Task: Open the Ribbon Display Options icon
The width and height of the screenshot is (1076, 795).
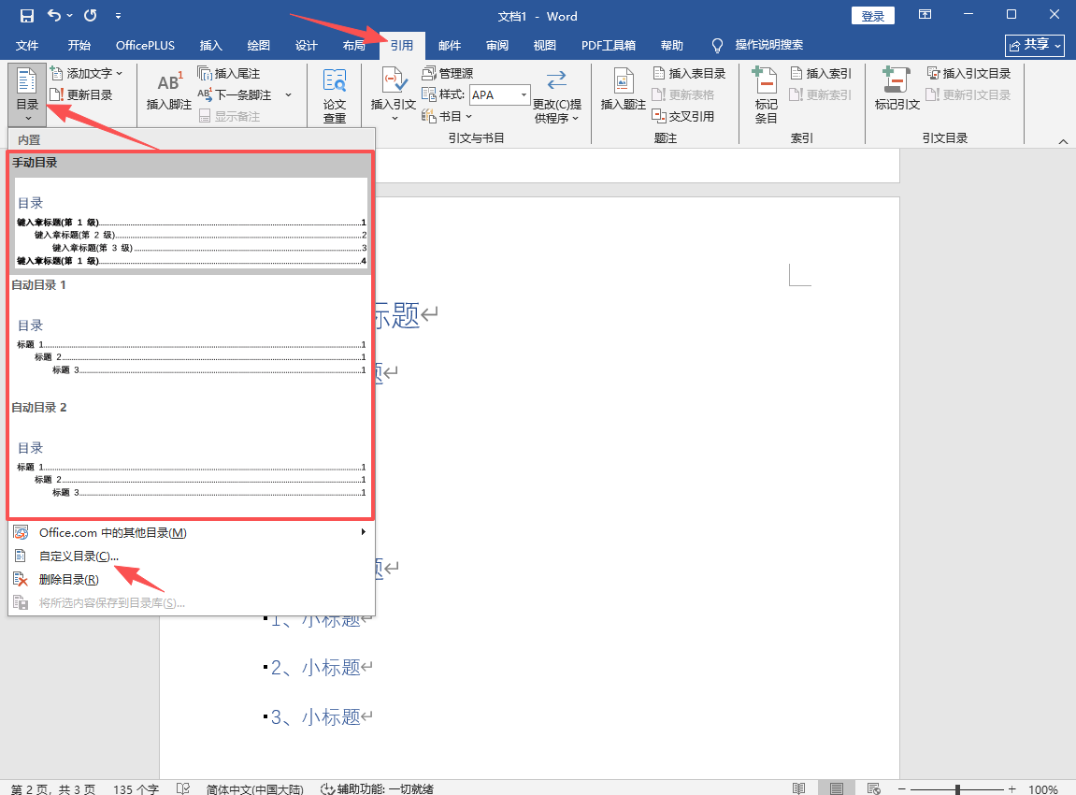Action: [925, 14]
